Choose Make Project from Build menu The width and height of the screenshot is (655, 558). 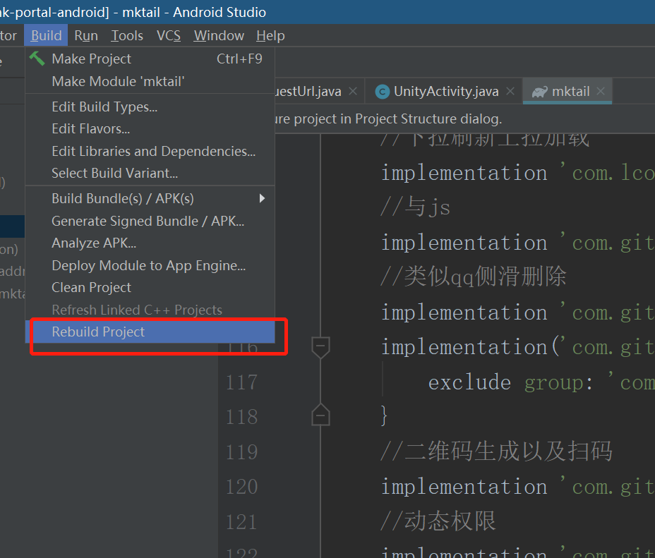pyautogui.click(x=150, y=59)
